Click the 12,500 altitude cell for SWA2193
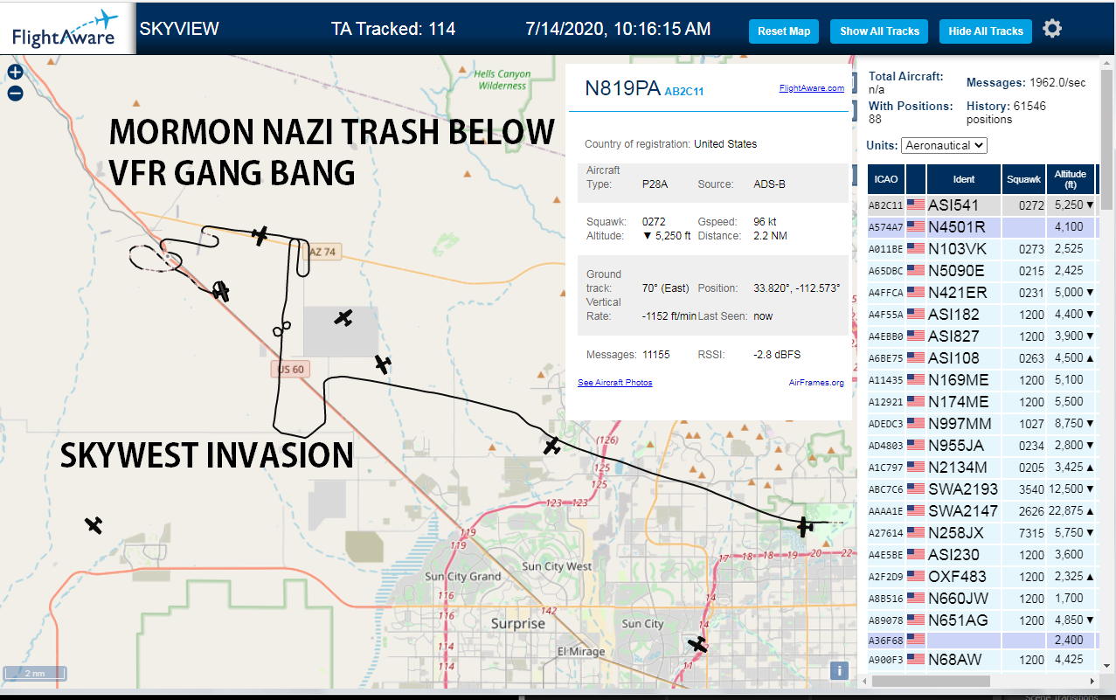Image resolution: width=1116 pixels, height=700 pixels. click(x=1070, y=489)
